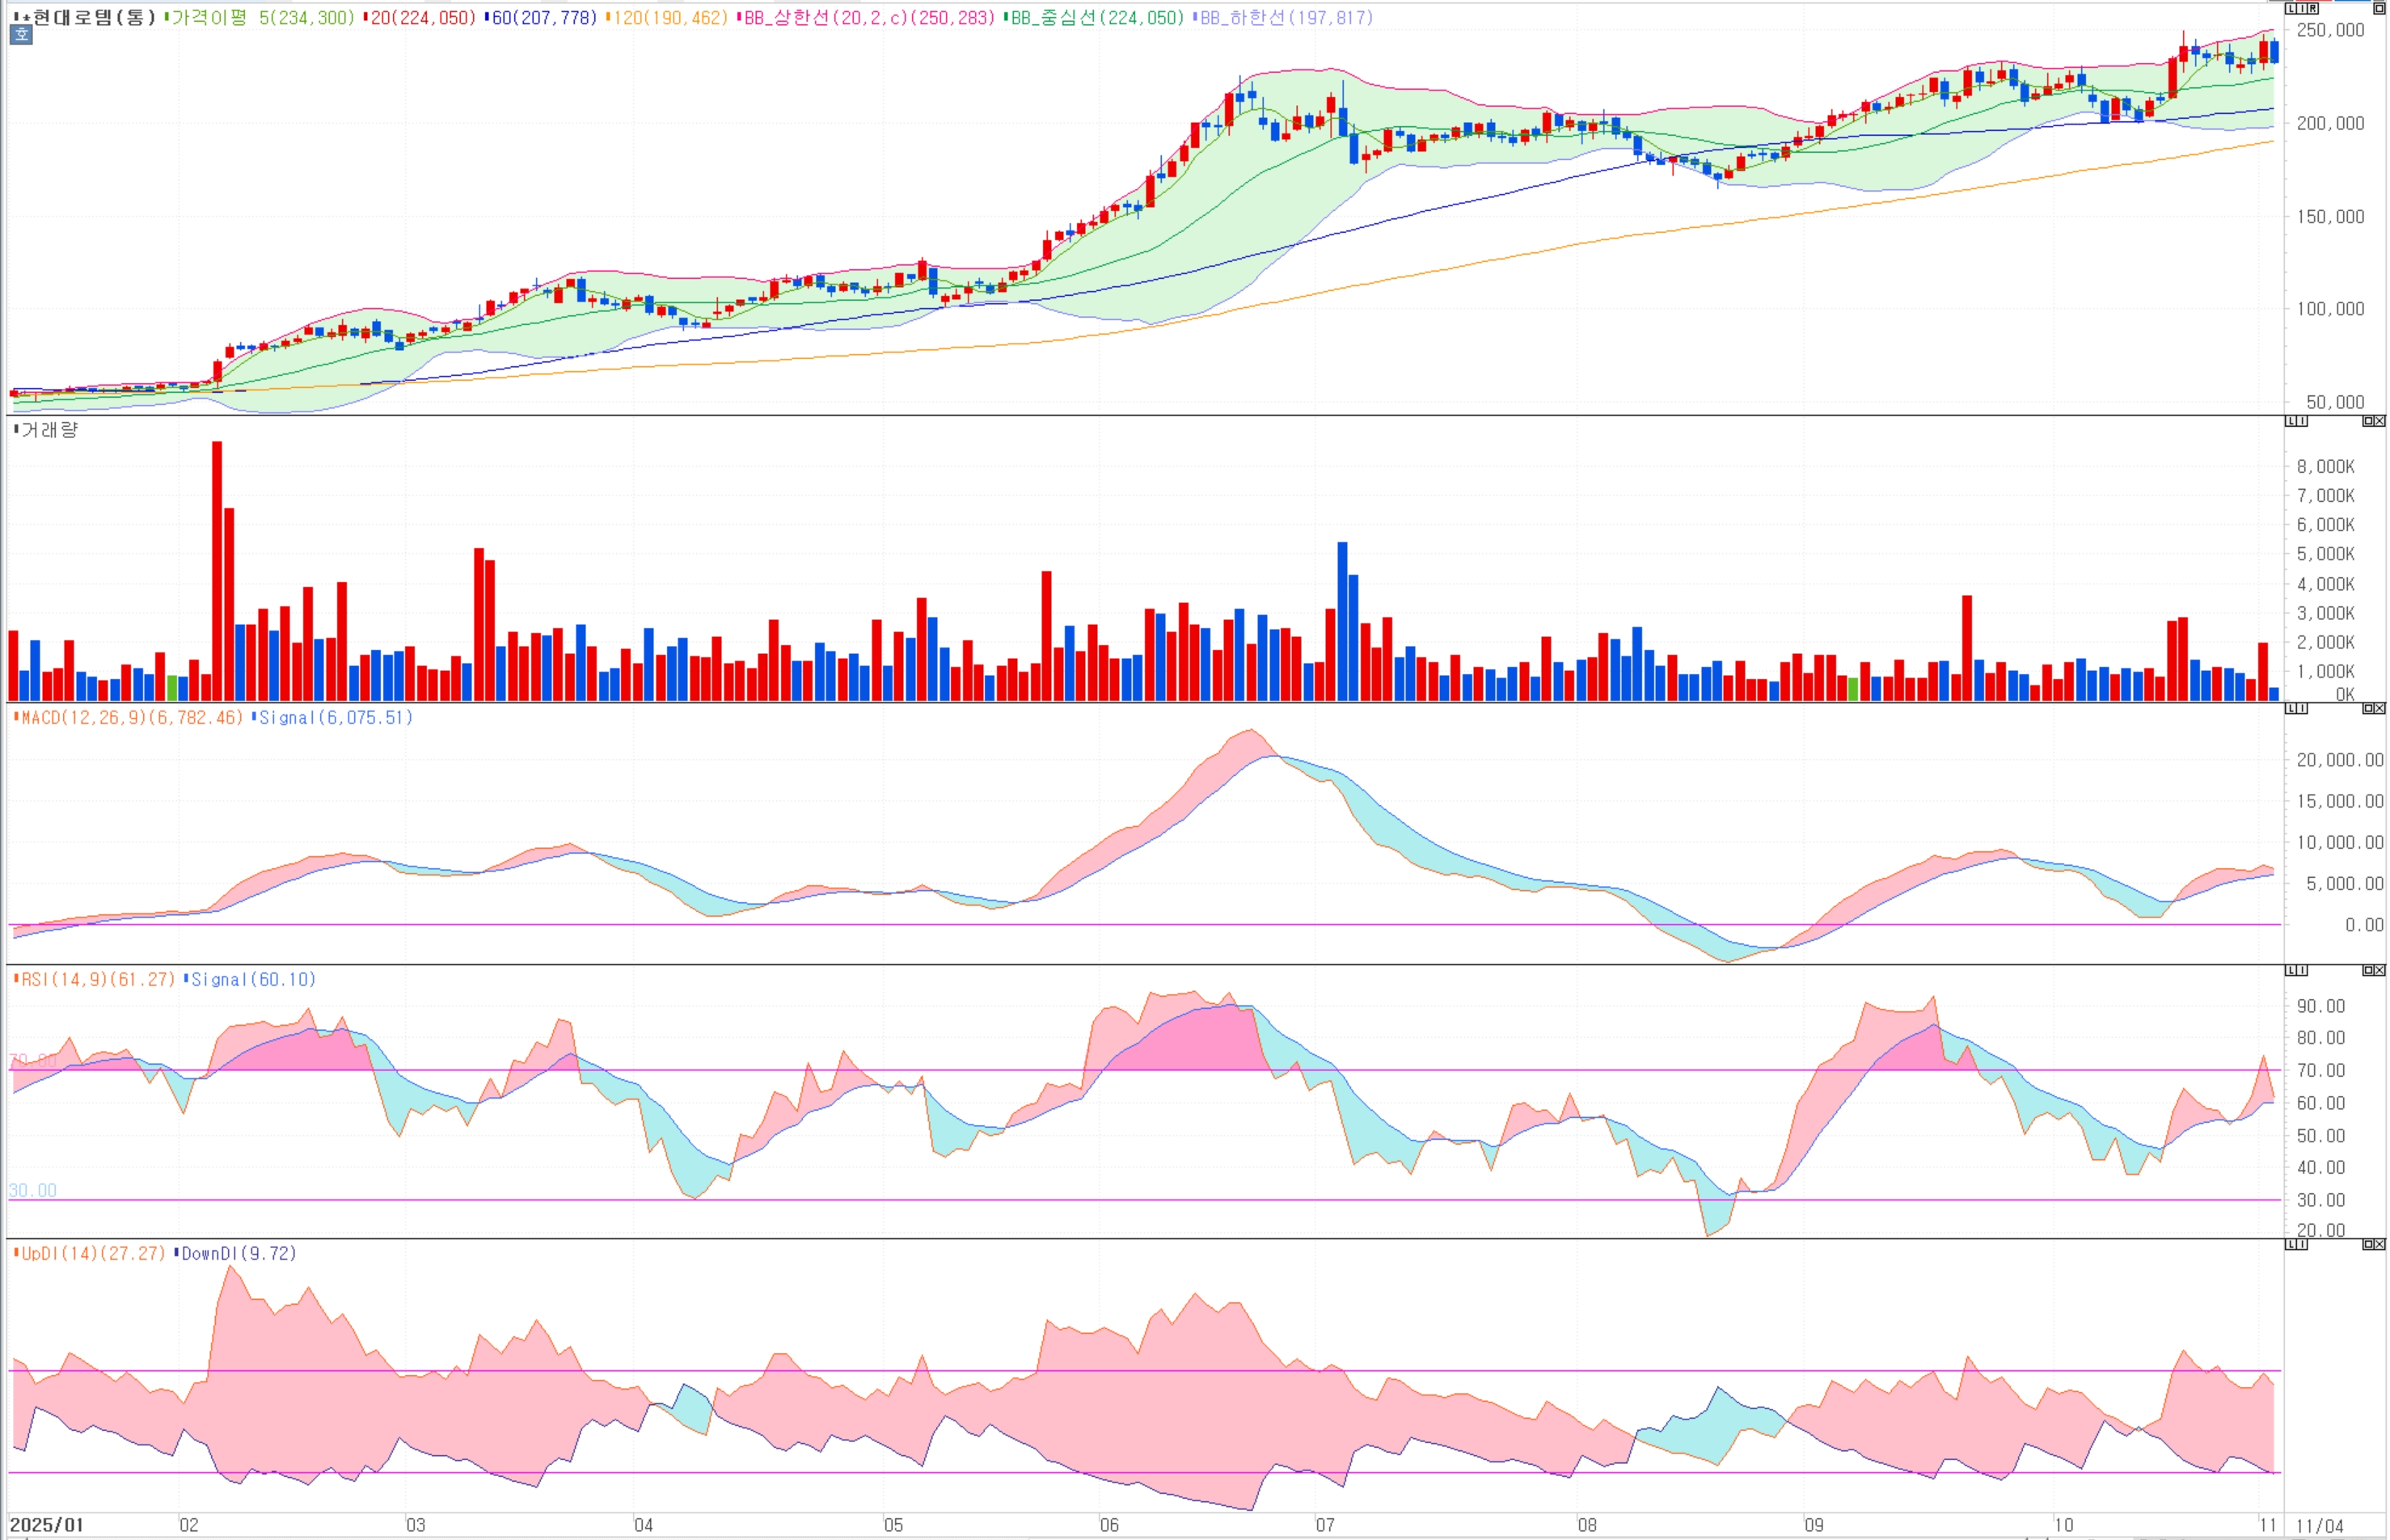Select the UpDI(14) indicator label
The width and height of the screenshot is (2390, 1540).
point(92,1253)
